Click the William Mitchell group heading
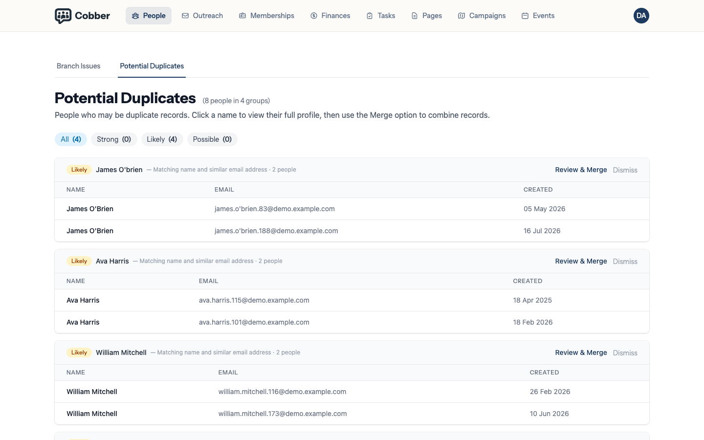704x440 pixels. pos(121,352)
